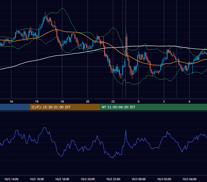Screen dimensions: 207x182
Task: Click the 10/3 02:00 date label
Action: click(x=164, y=179)
